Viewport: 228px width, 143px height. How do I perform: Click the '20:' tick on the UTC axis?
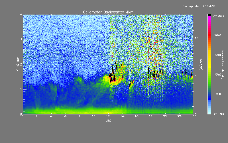[166, 116]
